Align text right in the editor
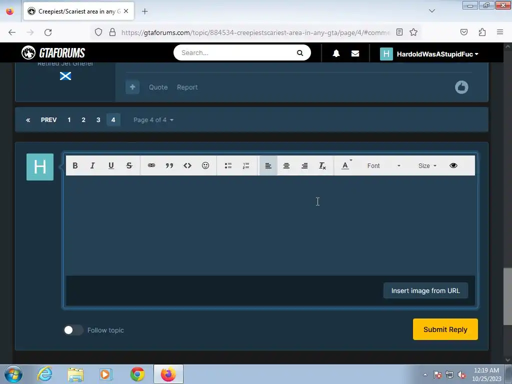Image resolution: width=512 pixels, height=384 pixels. click(304, 165)
